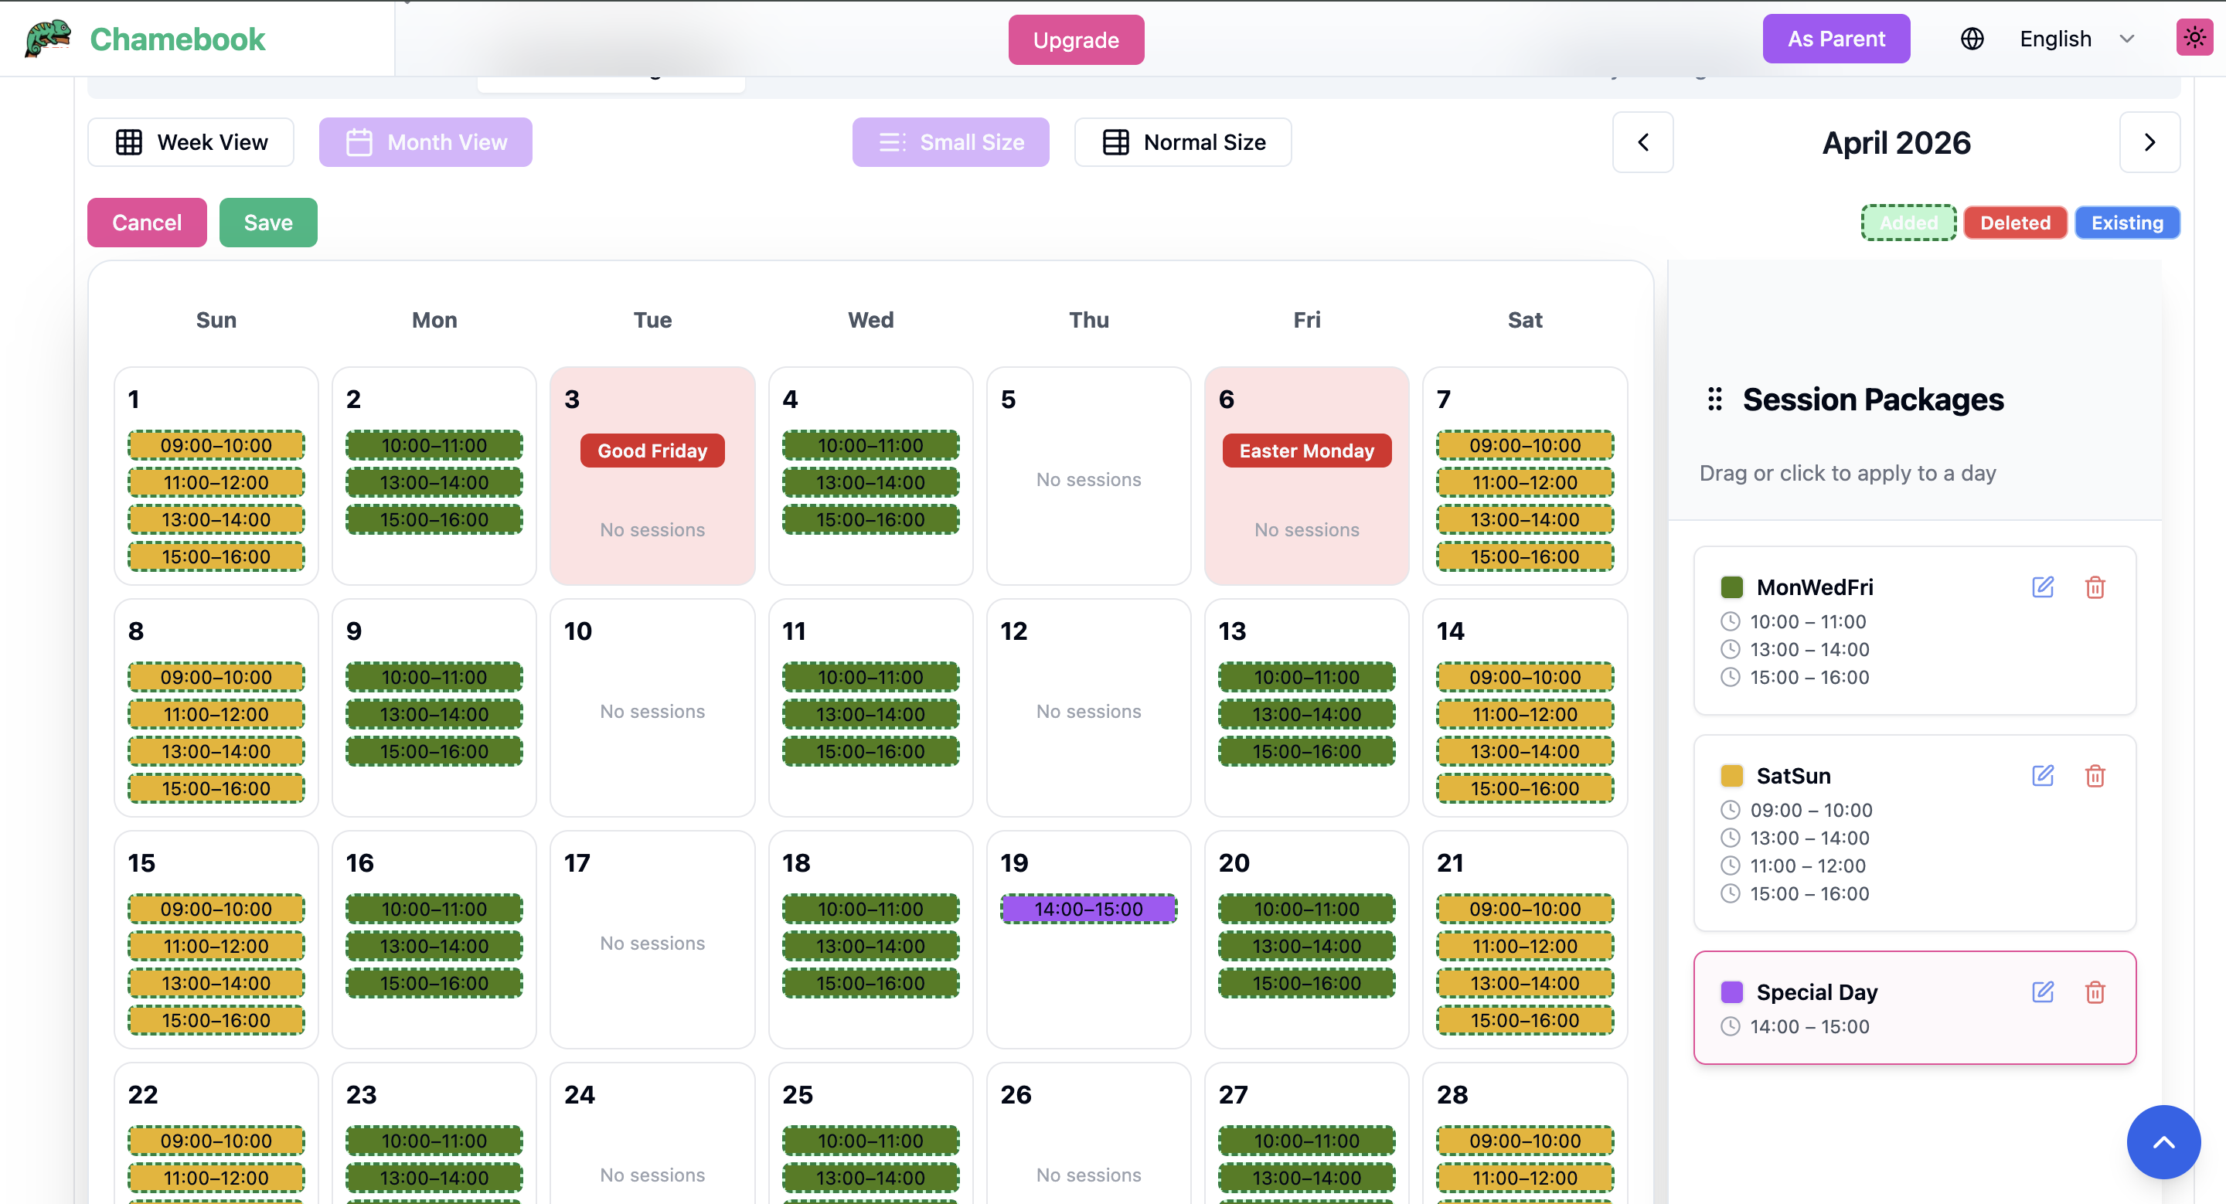The width and height of the screenshot is (2226, 1204).
Task: Select the 14:00–15:00 session on day 19
Action: tap(1089, 909)
